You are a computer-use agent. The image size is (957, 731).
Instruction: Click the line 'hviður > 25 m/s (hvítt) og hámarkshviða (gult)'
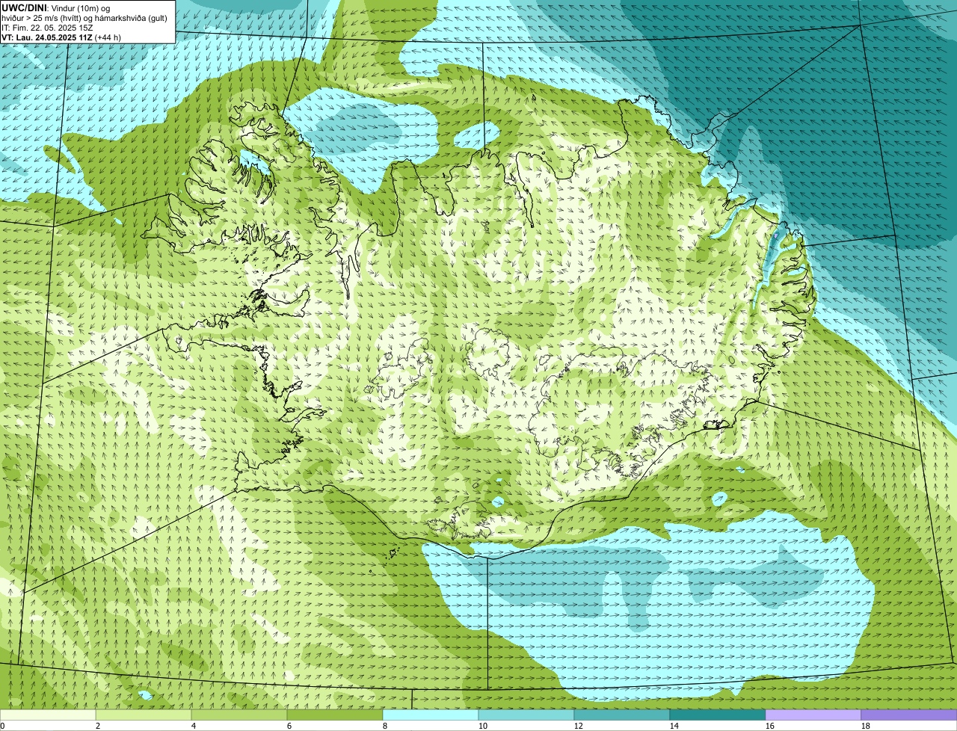tap(84, 17)
